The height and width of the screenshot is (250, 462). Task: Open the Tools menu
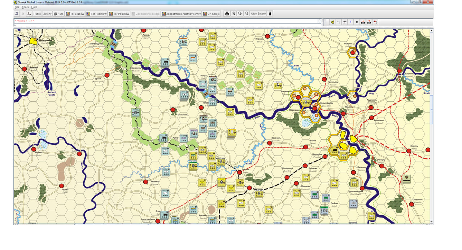click(x=25, y=7)
